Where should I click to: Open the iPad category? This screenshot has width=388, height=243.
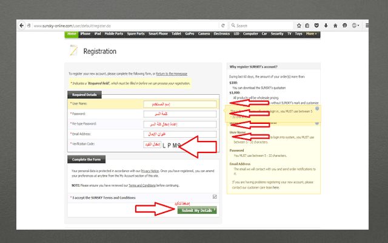[x=98, y=34]
